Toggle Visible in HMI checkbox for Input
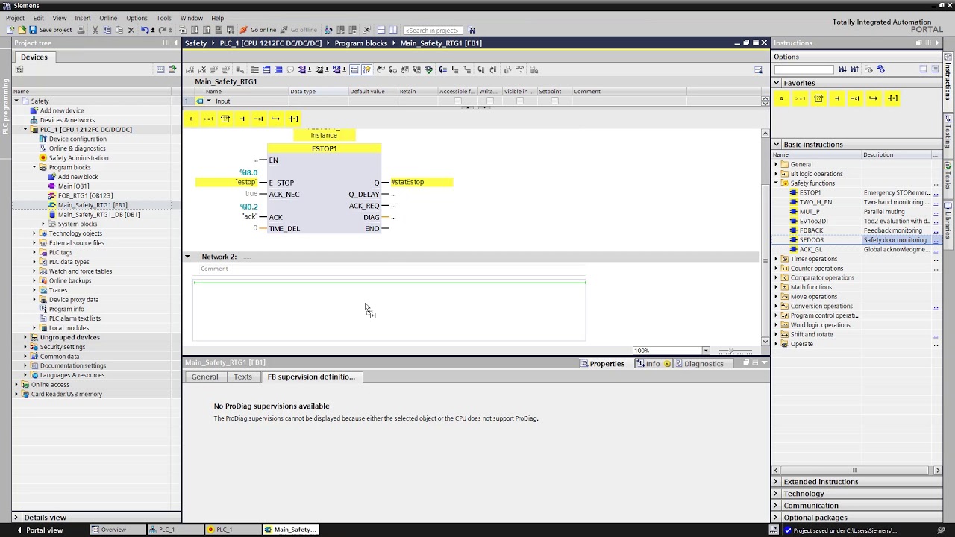This screenshot has height=537, width=955. pos(522,101)
